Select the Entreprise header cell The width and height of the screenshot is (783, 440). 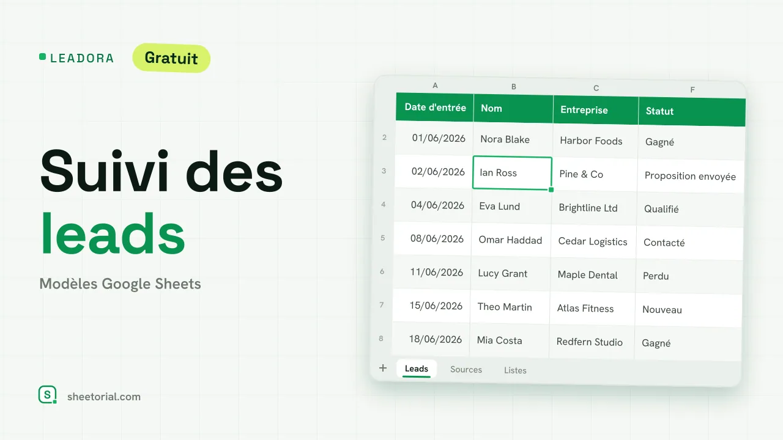[596, 111]
